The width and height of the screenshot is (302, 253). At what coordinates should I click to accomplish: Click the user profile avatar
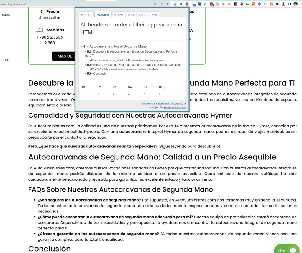[296, 4]
